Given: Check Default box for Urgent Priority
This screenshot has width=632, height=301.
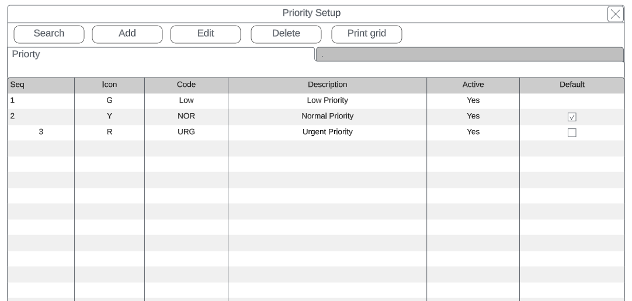Looking at the screenshot, I should [572, 132].
